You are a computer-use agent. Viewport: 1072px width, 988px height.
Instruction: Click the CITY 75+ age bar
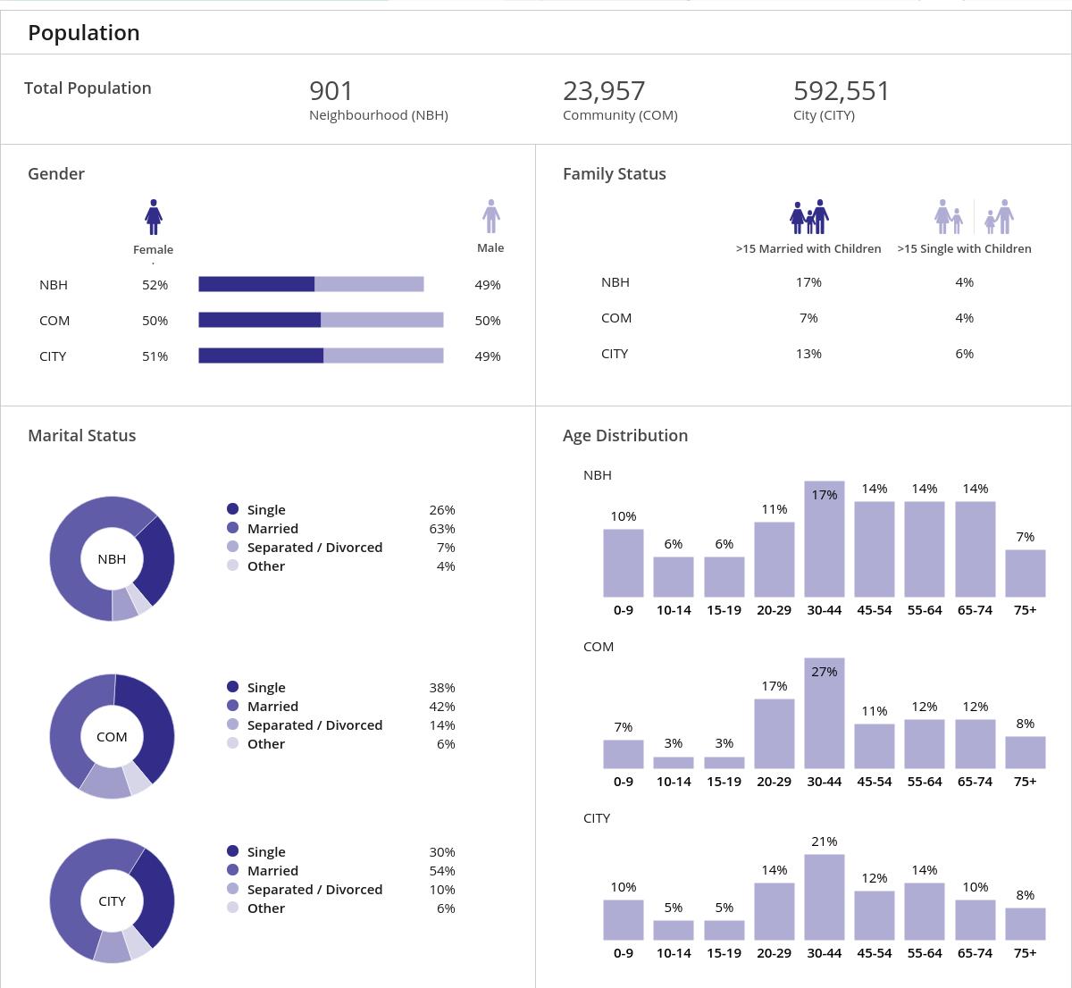coord(1026,924)
